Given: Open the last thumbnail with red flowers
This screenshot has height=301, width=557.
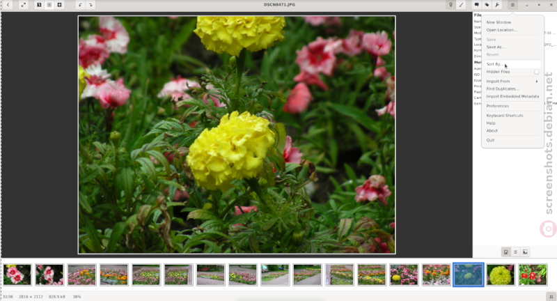Looking at the screenshot, I should (533, 275).
